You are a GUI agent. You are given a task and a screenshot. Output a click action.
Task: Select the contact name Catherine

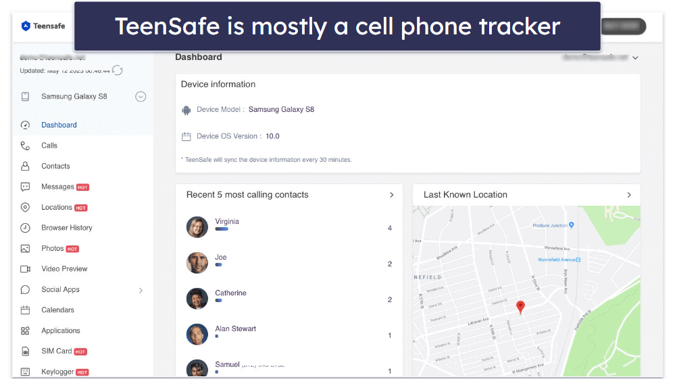pyautogui.click(x=230, y=293)
